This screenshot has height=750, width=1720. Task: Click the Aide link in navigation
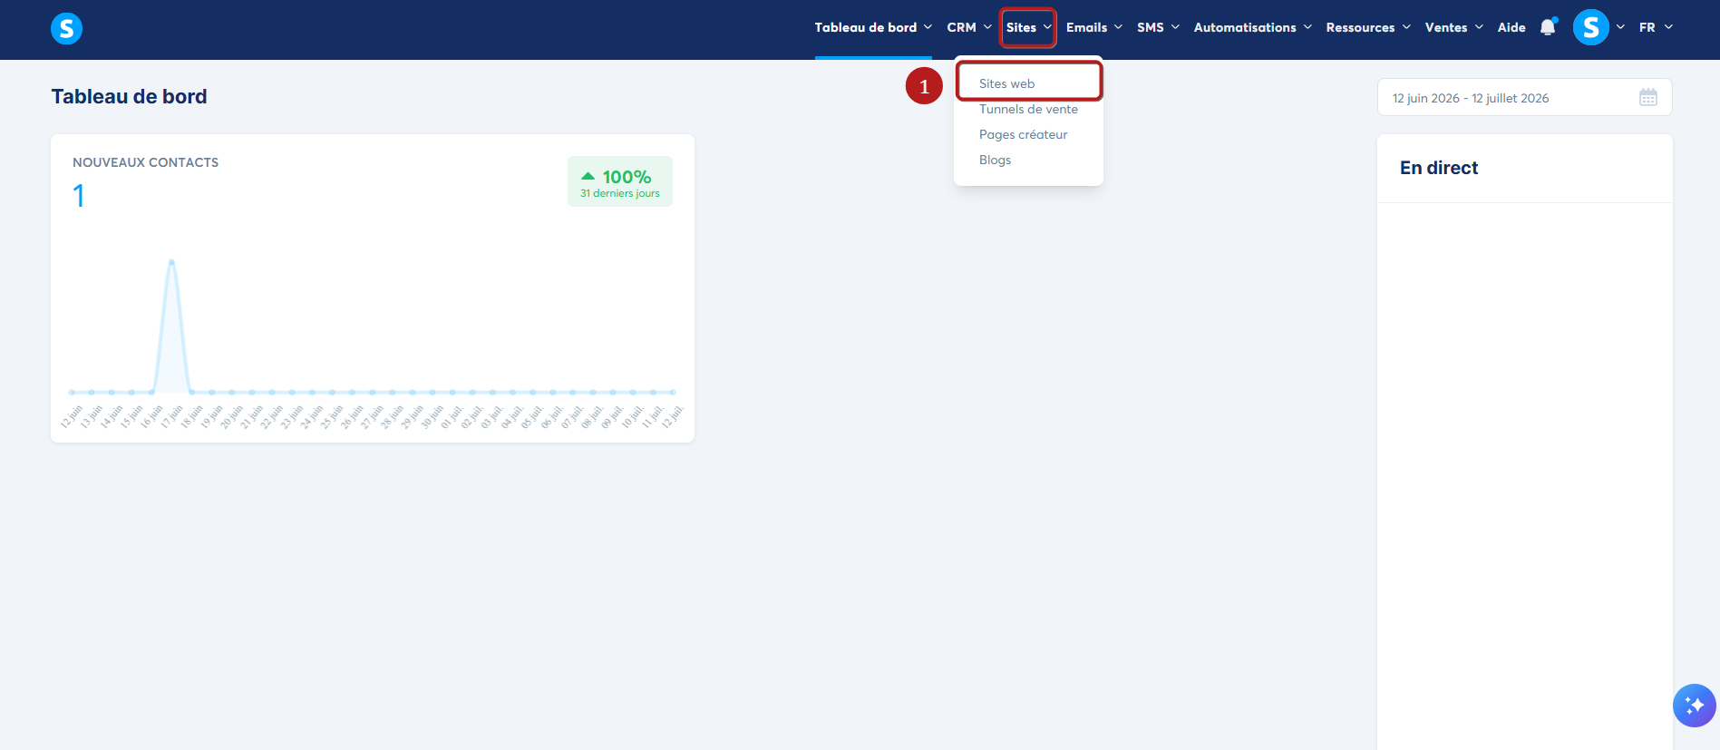(1511, 27)
